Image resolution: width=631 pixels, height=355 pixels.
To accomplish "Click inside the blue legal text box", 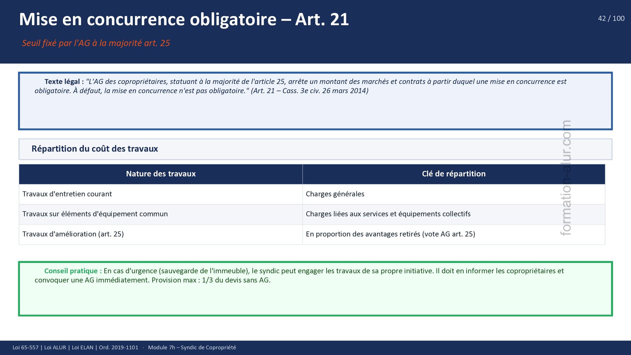I will tap(315, 112).
